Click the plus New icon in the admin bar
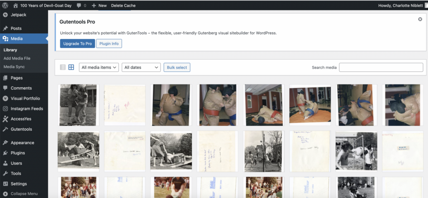This screenshot has width=428, height=198. coord(94,5)
